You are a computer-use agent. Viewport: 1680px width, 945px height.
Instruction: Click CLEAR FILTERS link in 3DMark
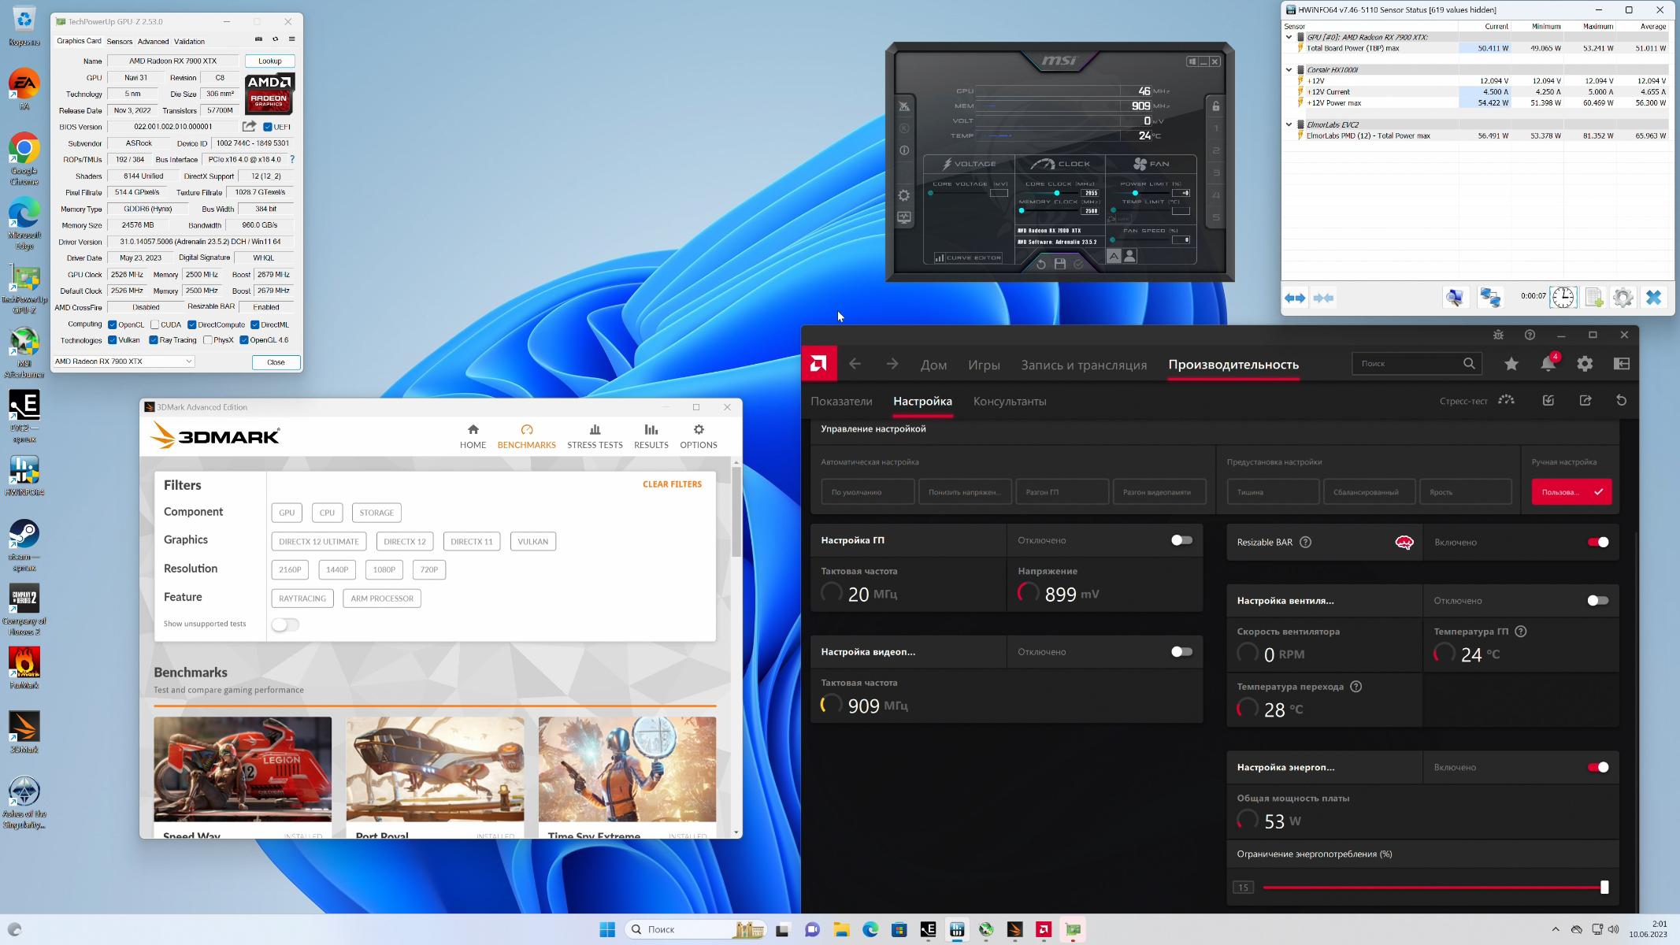(x=672, y=484)
